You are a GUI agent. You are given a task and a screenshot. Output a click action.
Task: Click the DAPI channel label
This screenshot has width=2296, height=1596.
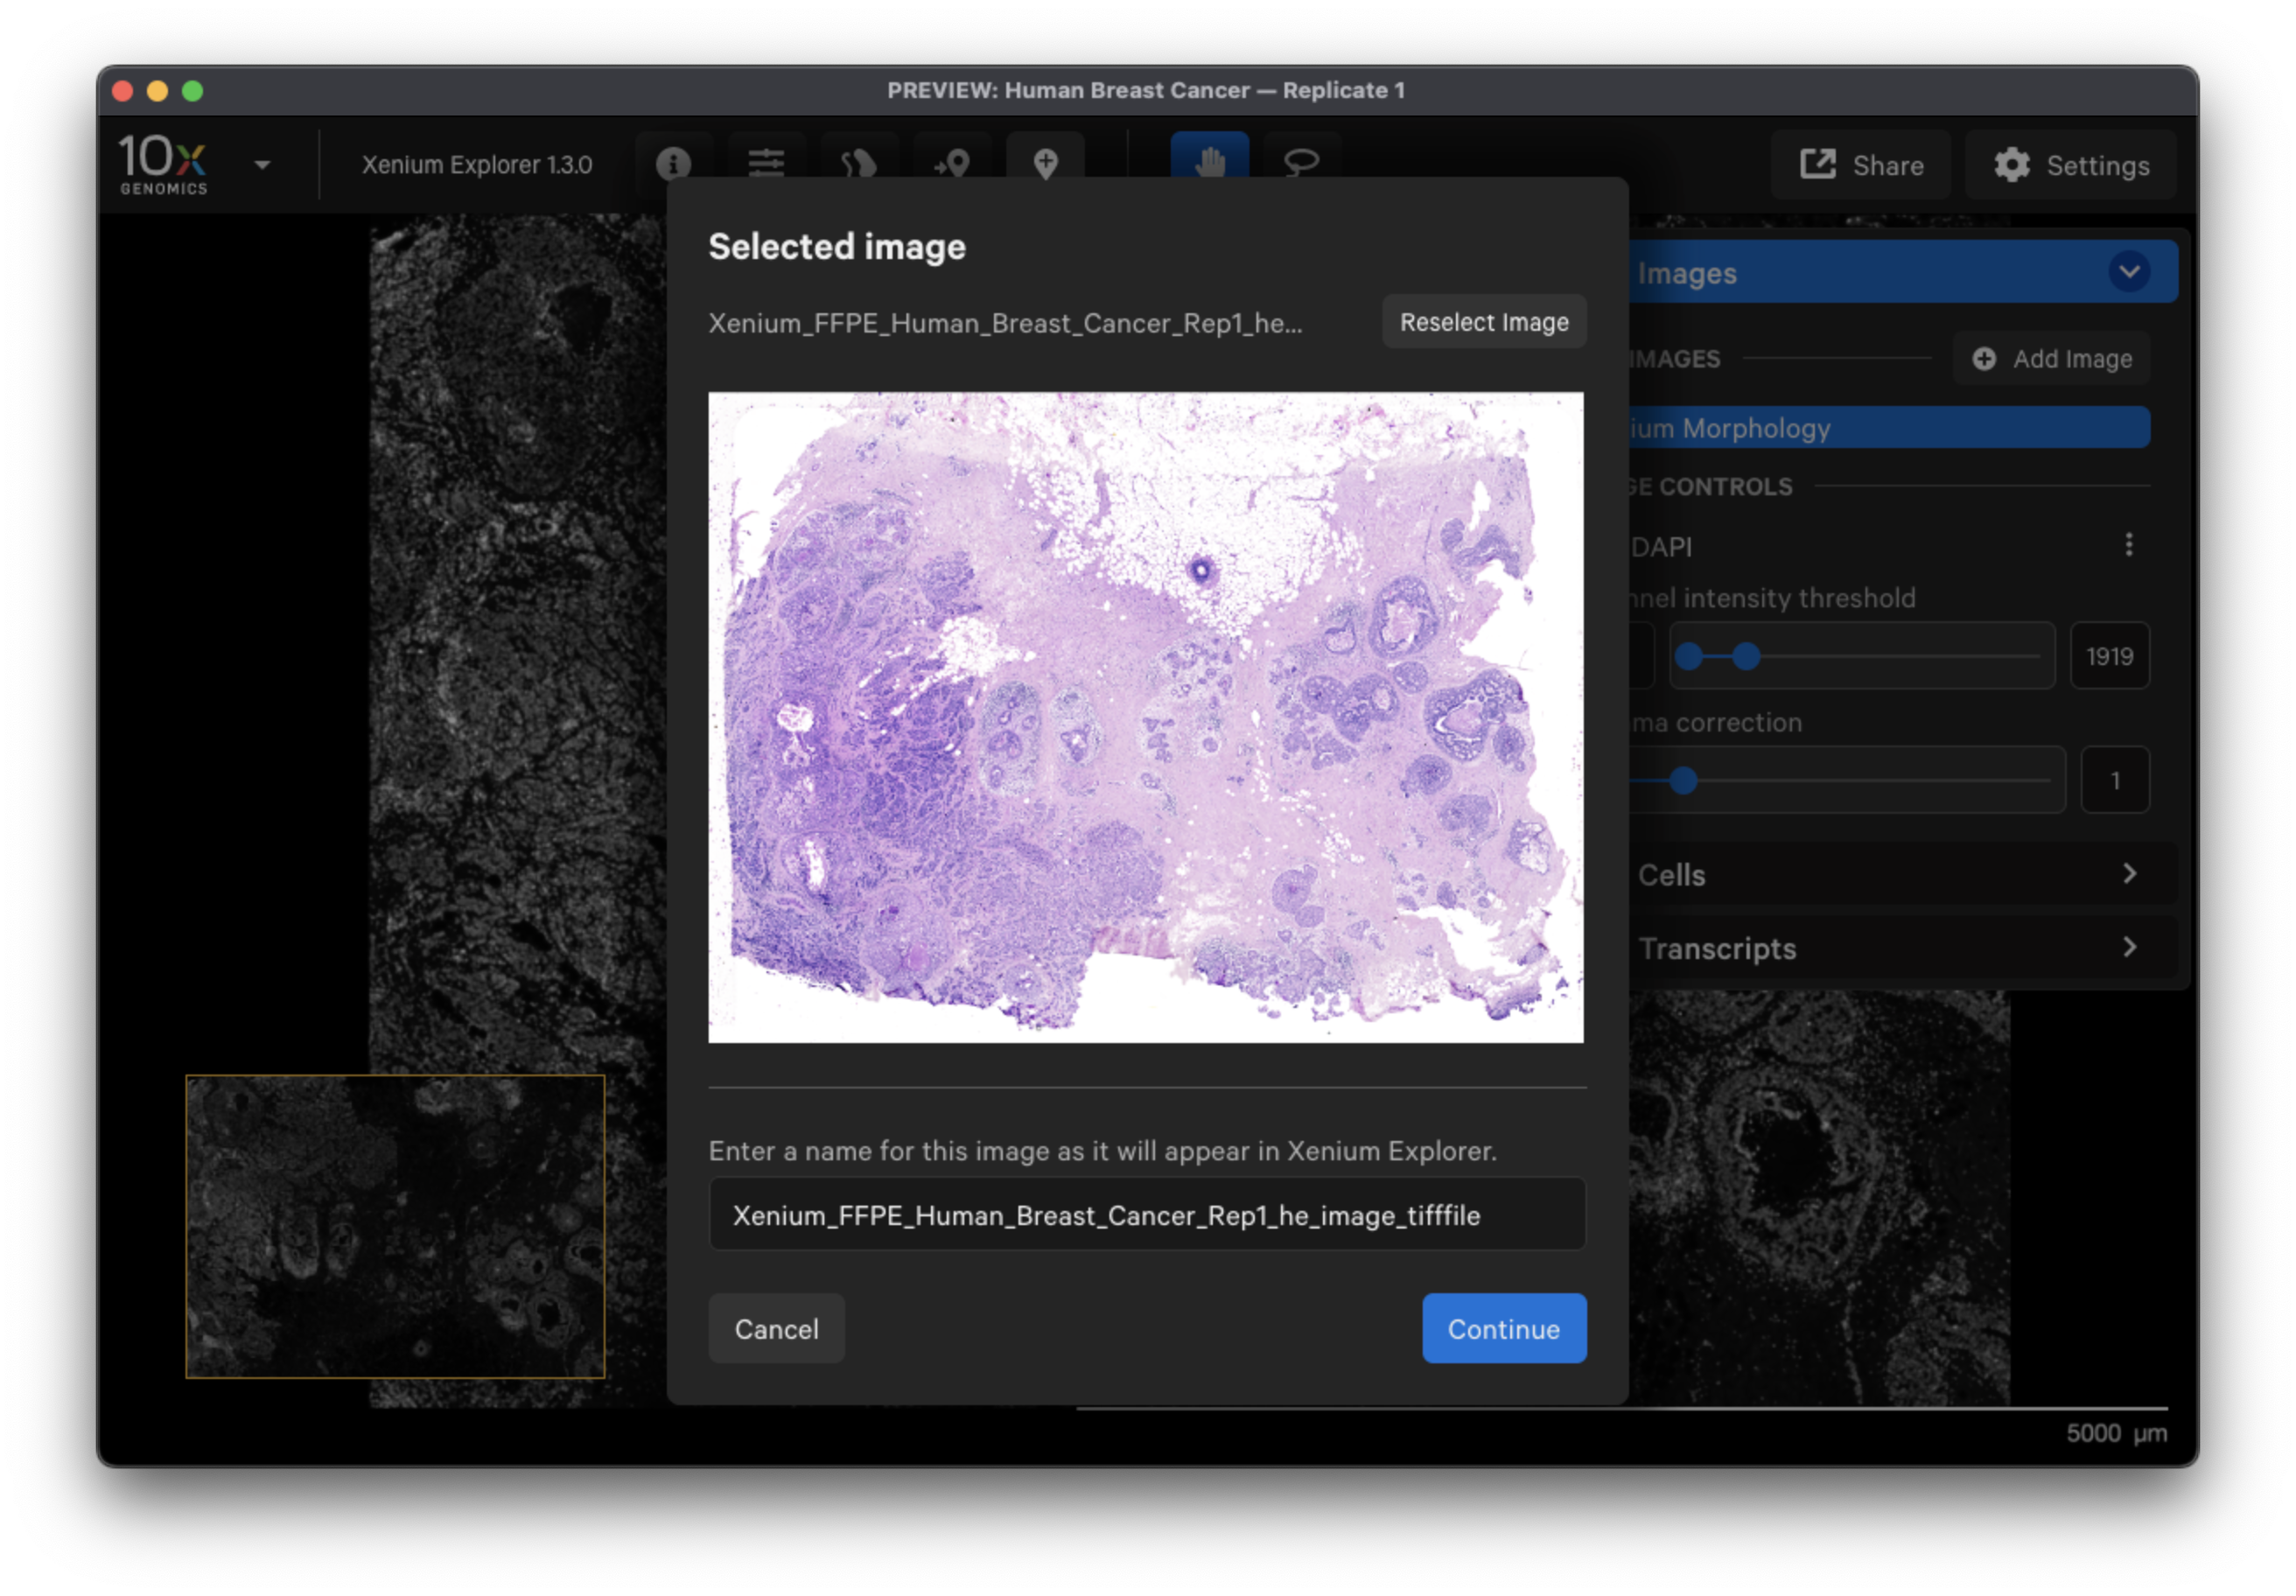click(1661, 547)
